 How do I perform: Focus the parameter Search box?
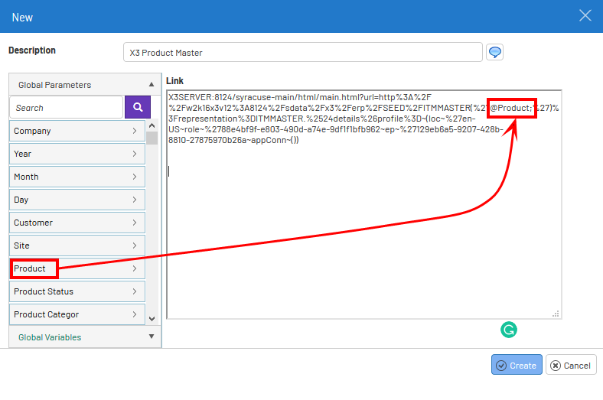coord(66,108)
